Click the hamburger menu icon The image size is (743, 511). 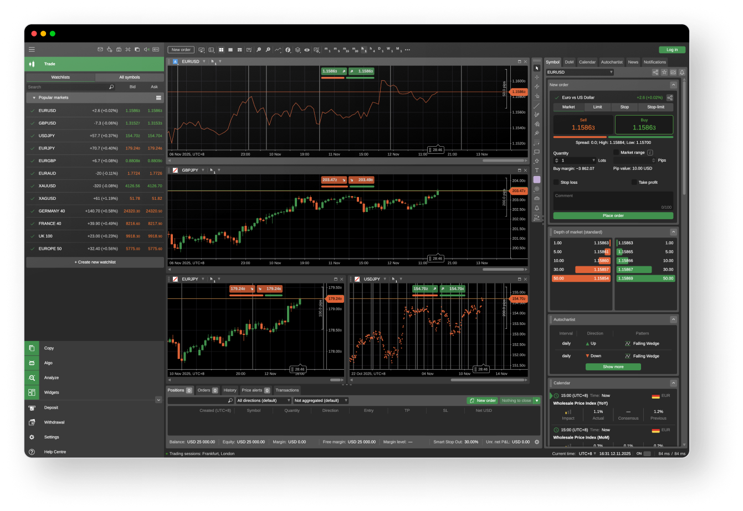pos(32,49)
